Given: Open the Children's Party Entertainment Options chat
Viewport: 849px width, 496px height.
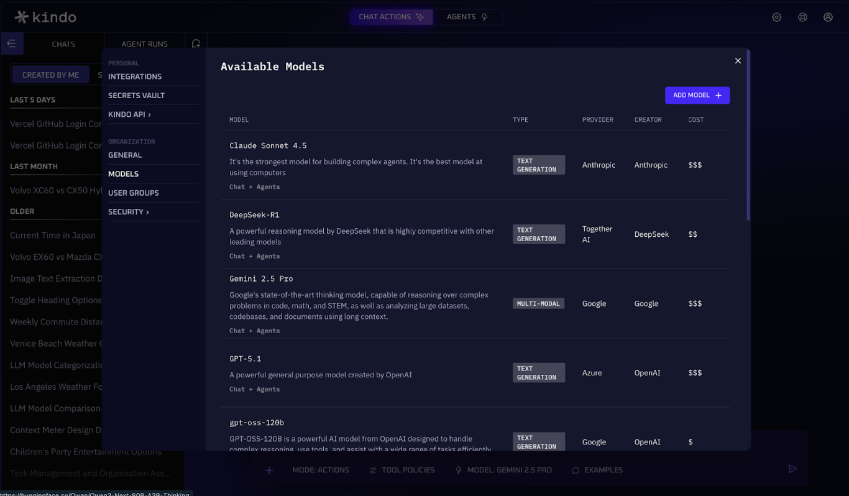Looking at the screenshot, I should coord(86,452).
